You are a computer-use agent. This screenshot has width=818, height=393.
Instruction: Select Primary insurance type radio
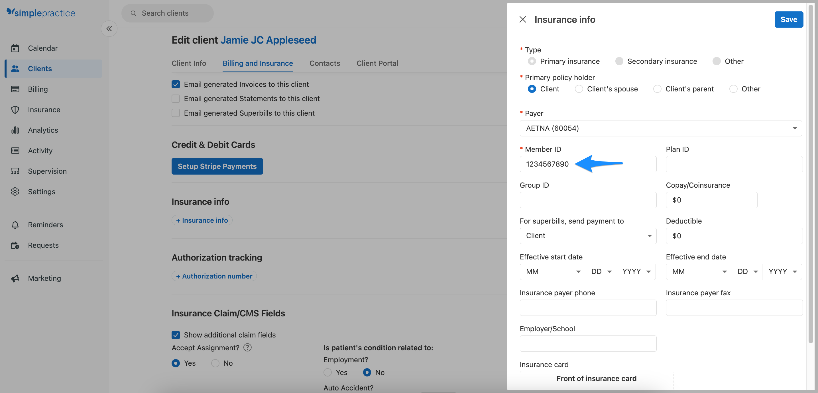[532, 61]
